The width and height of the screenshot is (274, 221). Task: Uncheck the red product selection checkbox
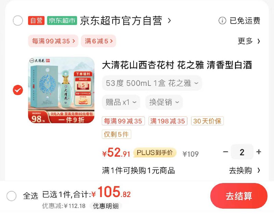[x=18, y=90]
